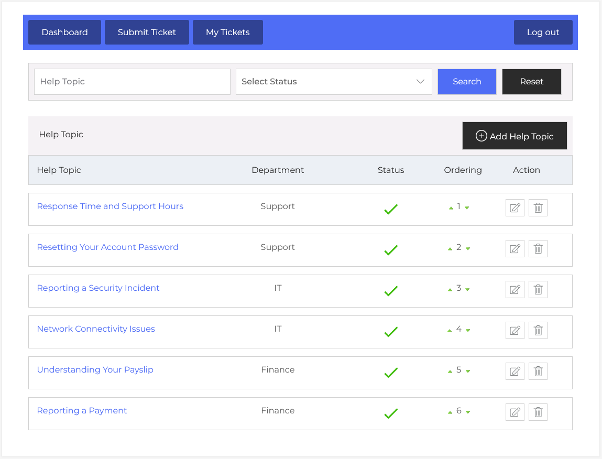The width and height of the screenshot is (602, 459).
Task: Click the Help Topic search field
Action: [x=132, y=82]
